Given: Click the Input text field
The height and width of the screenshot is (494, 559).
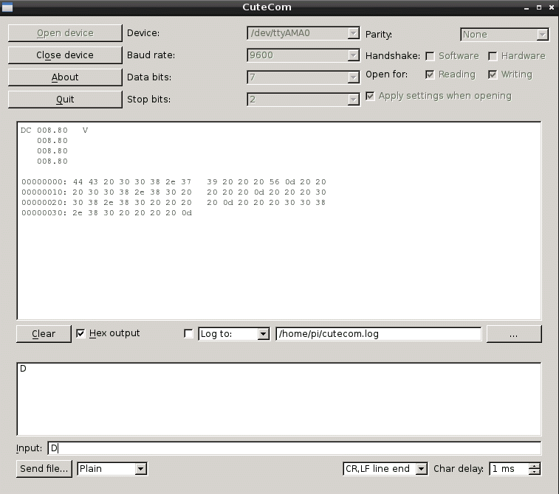Looking at the screenshot, I should (295, 448).
